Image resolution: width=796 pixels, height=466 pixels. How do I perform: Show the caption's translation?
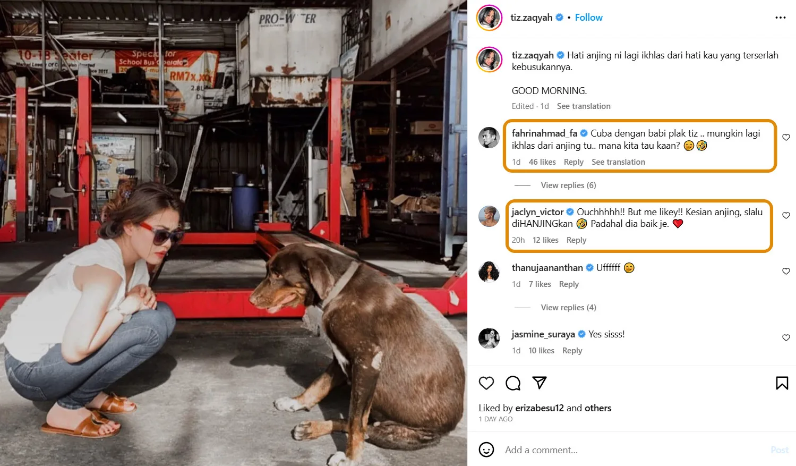pos(584,106)
